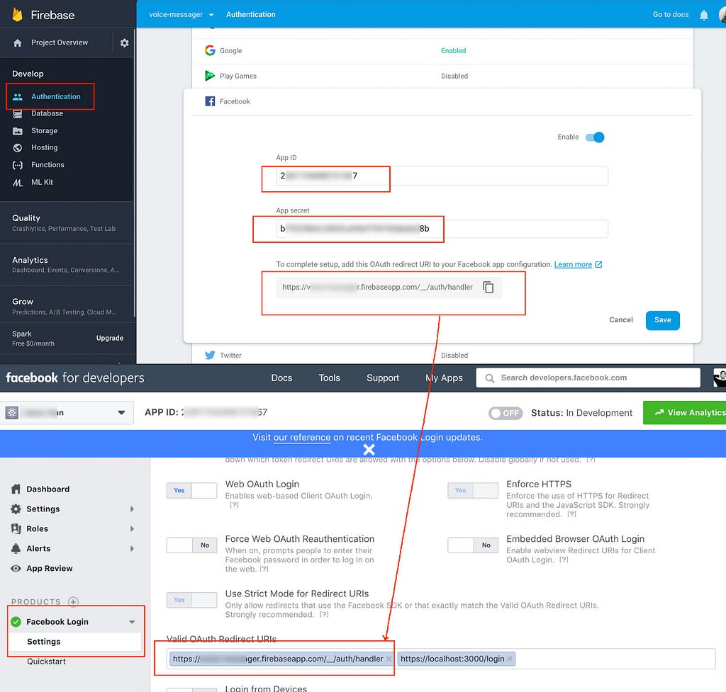
Task: Open the Analytics section
Action: (67, 265)
